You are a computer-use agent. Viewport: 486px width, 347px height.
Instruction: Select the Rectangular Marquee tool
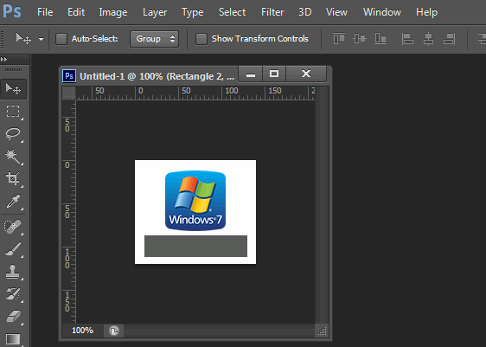13,112
